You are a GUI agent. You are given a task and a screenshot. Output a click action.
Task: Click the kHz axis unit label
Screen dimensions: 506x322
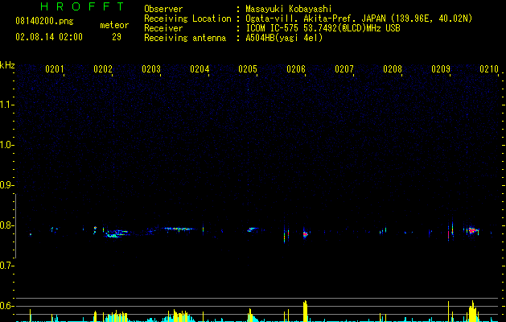[x=7, y=65]
